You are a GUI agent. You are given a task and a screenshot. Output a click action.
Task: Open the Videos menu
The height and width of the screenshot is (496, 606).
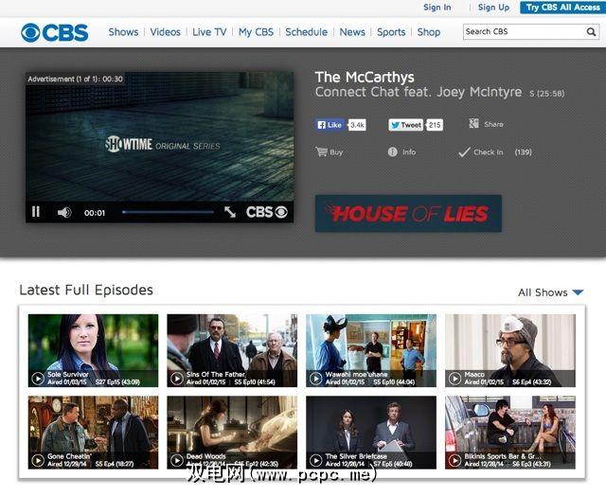pyautogui.click(x=165, y=32)
